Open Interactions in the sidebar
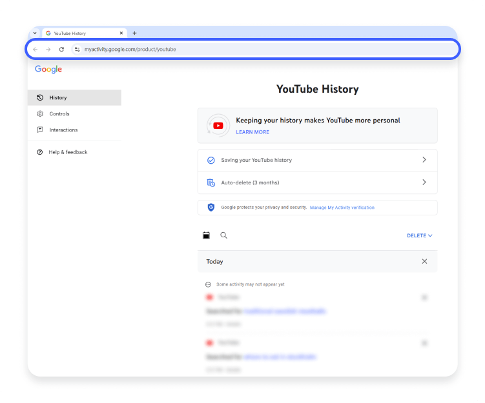 click(74, 130)
